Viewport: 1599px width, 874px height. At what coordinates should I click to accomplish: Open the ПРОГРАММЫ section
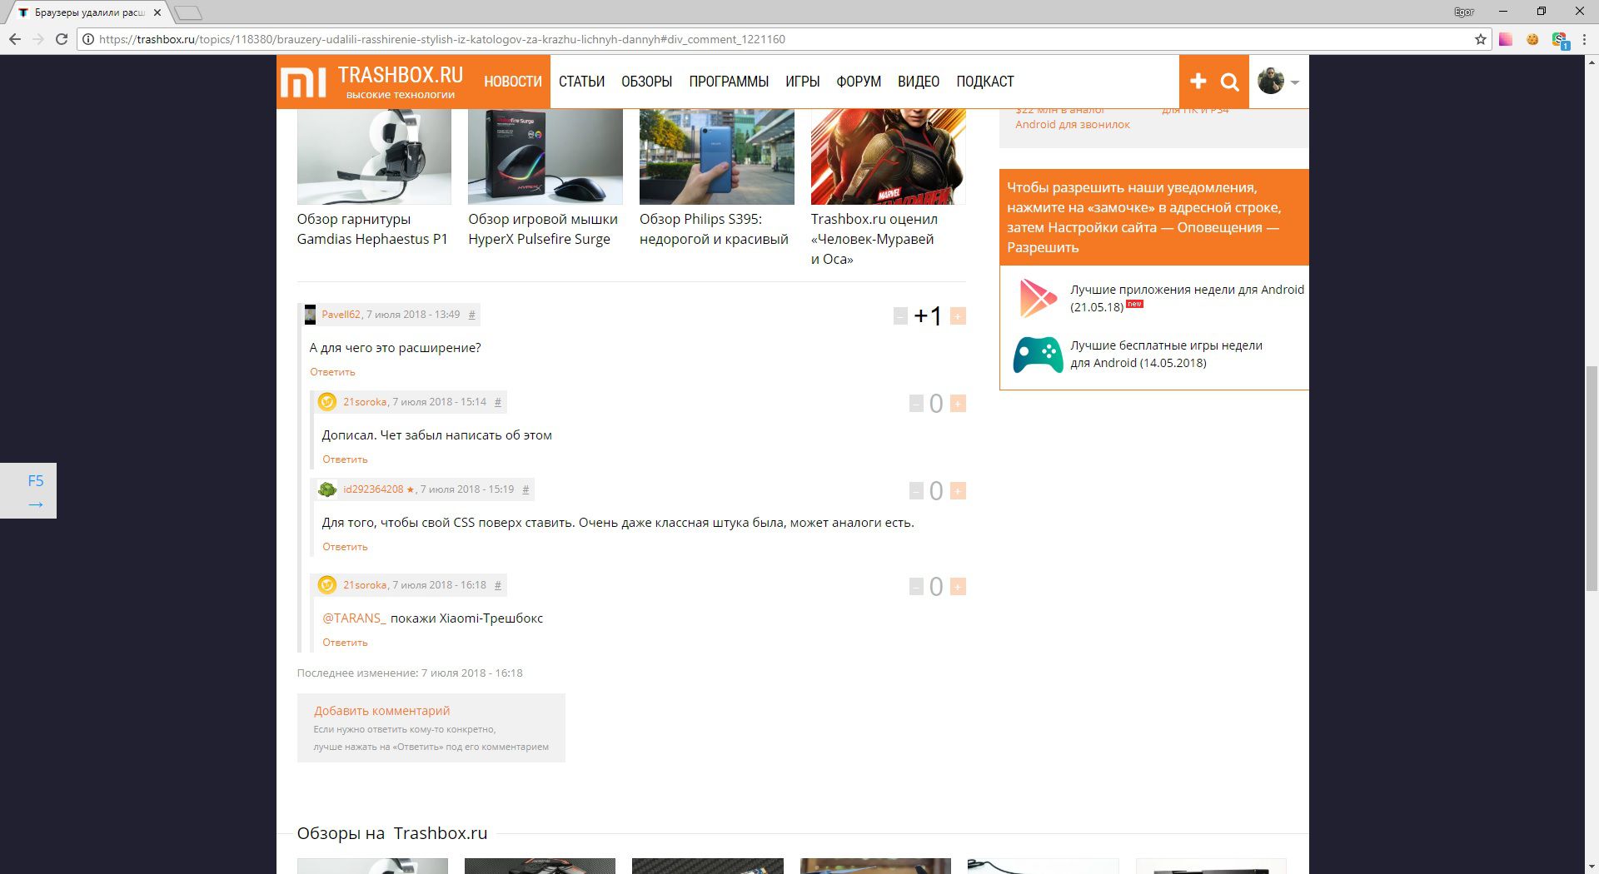tap(729, 82)
